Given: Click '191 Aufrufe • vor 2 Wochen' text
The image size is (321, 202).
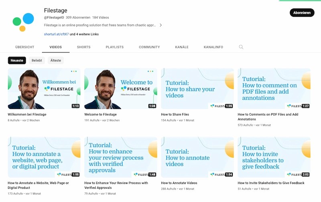Looking at the screenshot, I should (x=102, y=120).
